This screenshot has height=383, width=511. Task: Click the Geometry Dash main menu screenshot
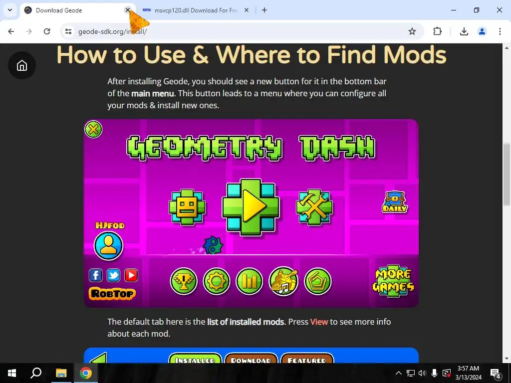(252, 213)
